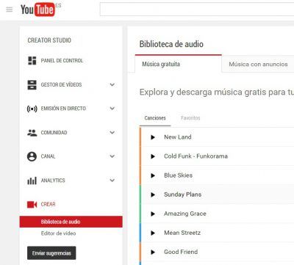Click the Creator Studio heading
Image resolution: width=294 pixels, height=265 pixels.
49,40
